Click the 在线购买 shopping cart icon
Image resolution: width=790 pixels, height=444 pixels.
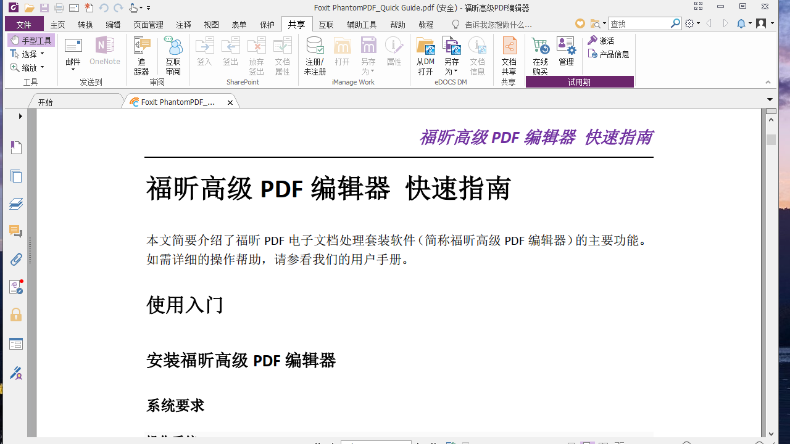(540, 55)
